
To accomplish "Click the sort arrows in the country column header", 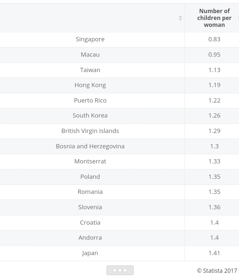I will (x=180, y=18).
